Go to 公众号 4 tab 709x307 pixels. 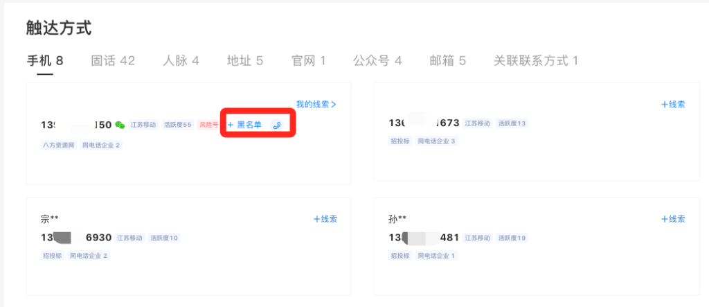tap(377, 61)
